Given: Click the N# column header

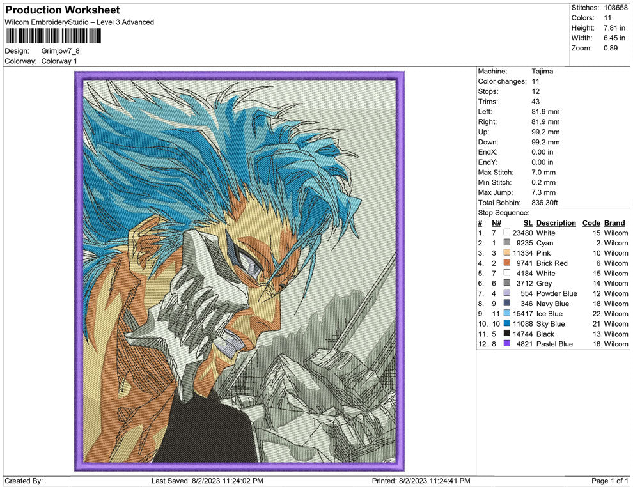Looking at the screenshot, I should [496, 223].
